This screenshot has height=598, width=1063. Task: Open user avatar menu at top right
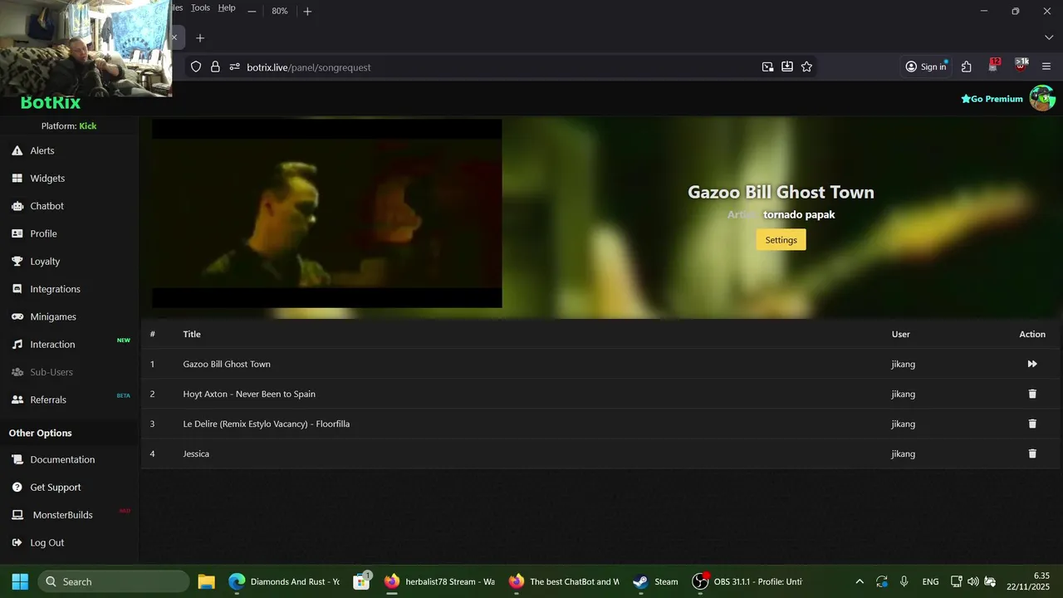(x=1042, y=98)
